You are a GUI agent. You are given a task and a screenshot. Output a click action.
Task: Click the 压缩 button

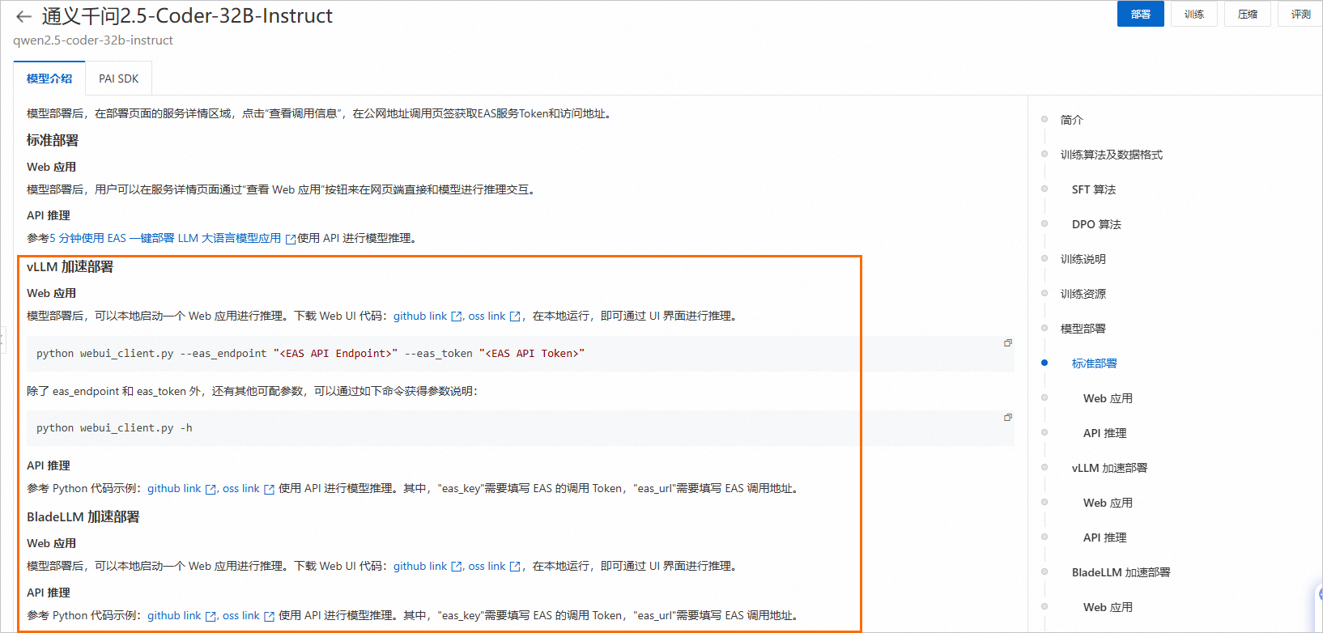point(1248,14)
